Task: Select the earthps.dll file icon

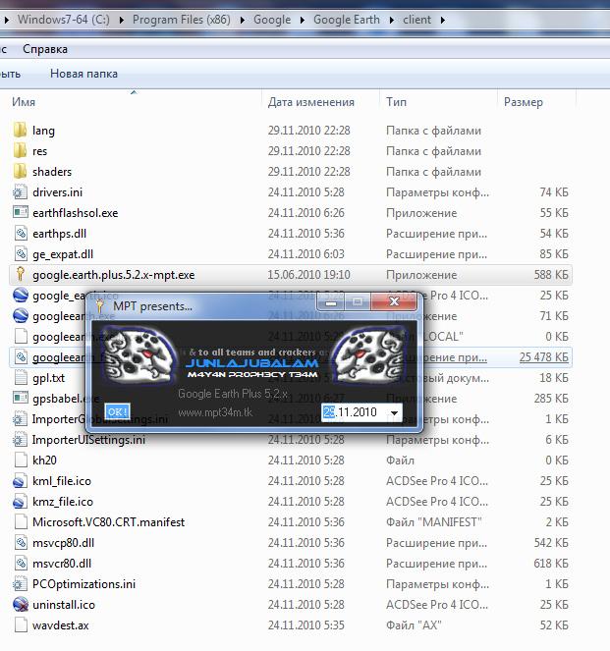Action: 21,233
